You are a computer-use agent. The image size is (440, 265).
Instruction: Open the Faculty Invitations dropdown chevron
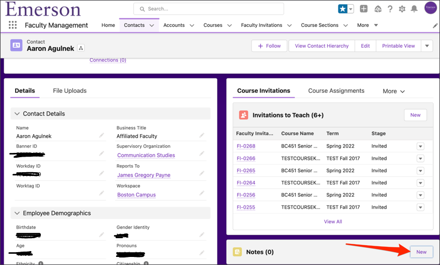290,25
